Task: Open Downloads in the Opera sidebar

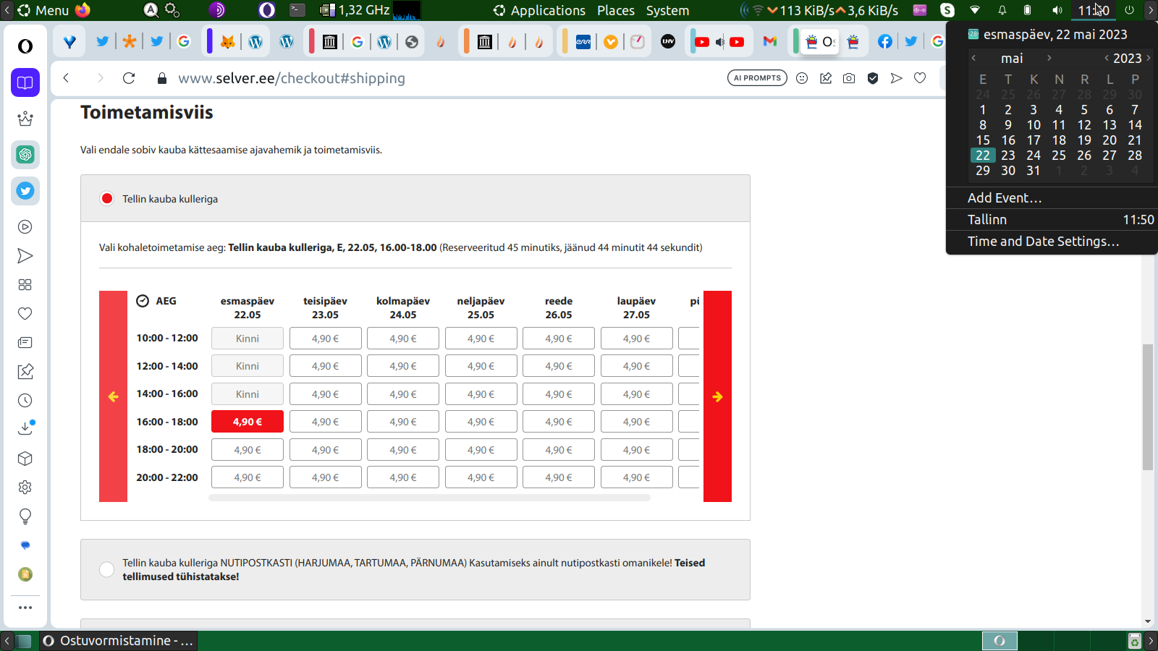Action: click(25, 428)
